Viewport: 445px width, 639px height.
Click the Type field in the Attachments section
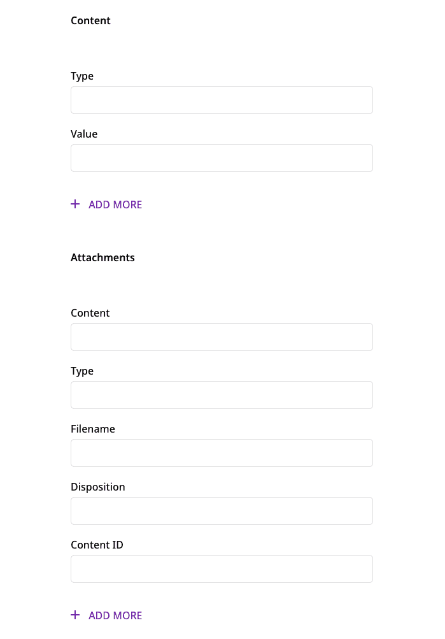[x=222, y=395]
